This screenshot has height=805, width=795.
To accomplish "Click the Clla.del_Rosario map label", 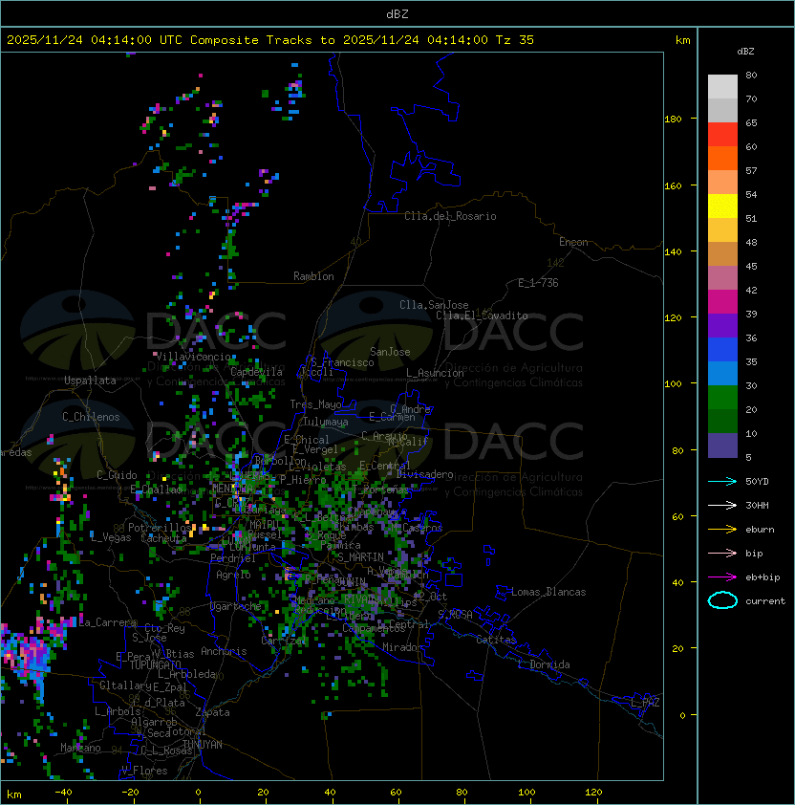I will pos(450,216).
